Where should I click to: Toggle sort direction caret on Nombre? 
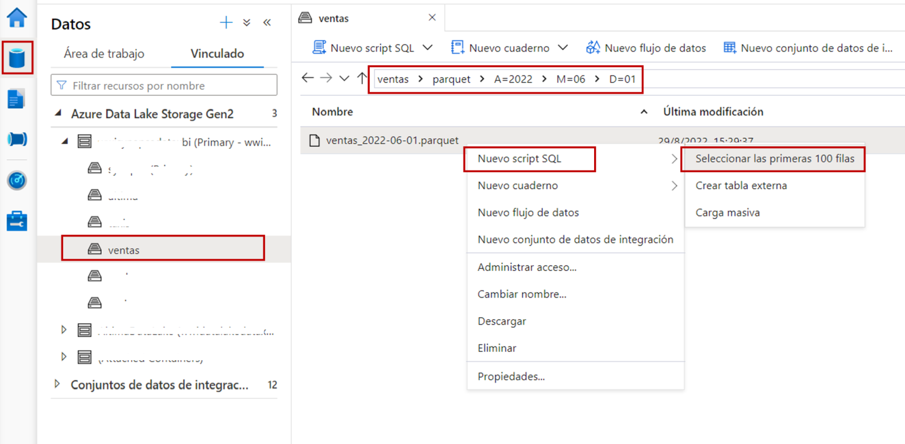pyautogui.click(x=644, y=112)
